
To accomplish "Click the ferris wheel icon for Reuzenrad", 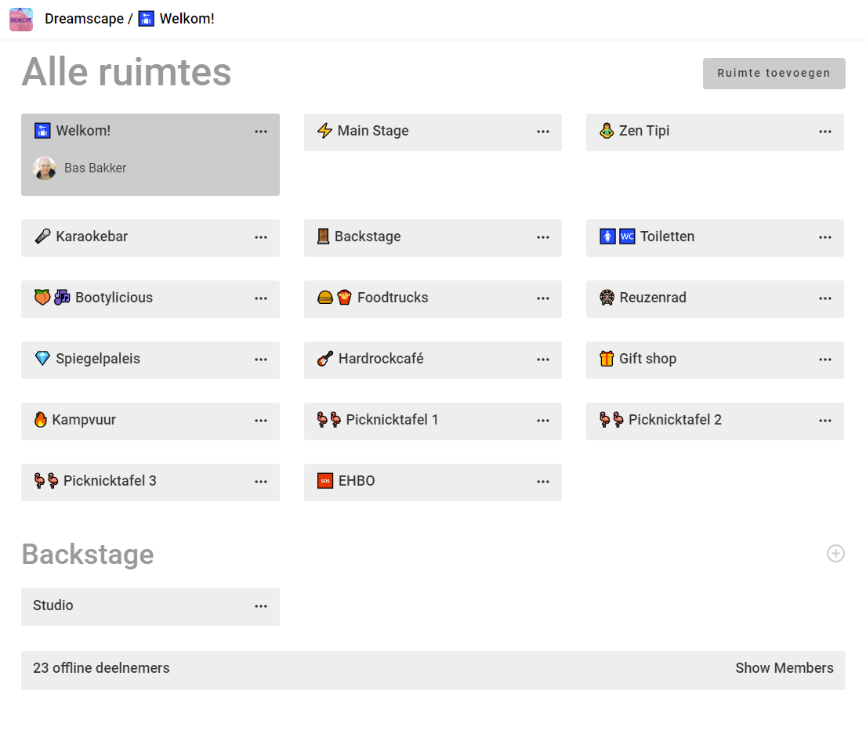I will 607,298.
